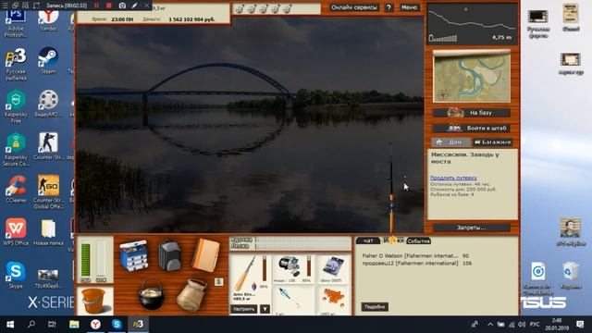
Task: Click the first keepnet fish icon
Action: 239,8
